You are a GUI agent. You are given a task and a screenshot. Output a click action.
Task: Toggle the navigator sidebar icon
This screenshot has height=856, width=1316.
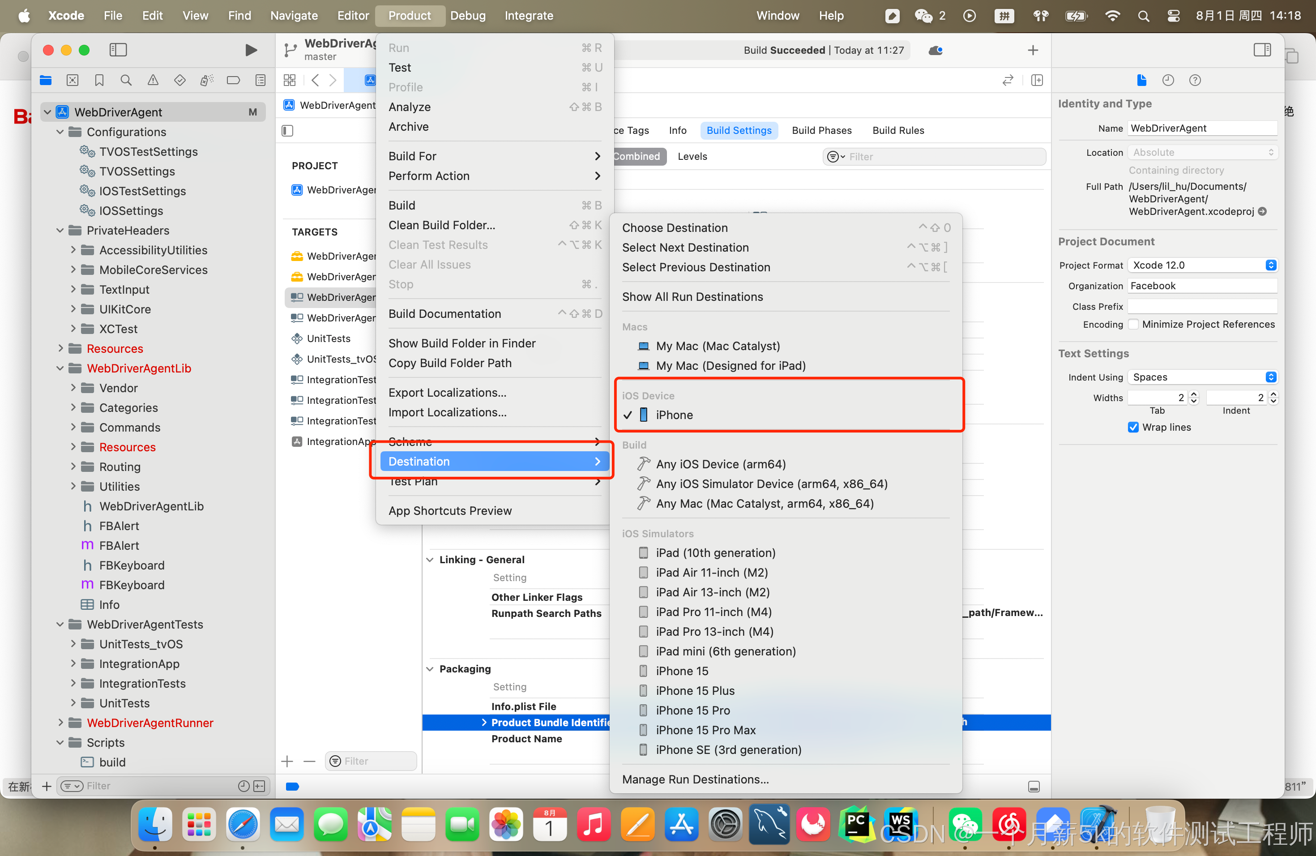[118, 50]
